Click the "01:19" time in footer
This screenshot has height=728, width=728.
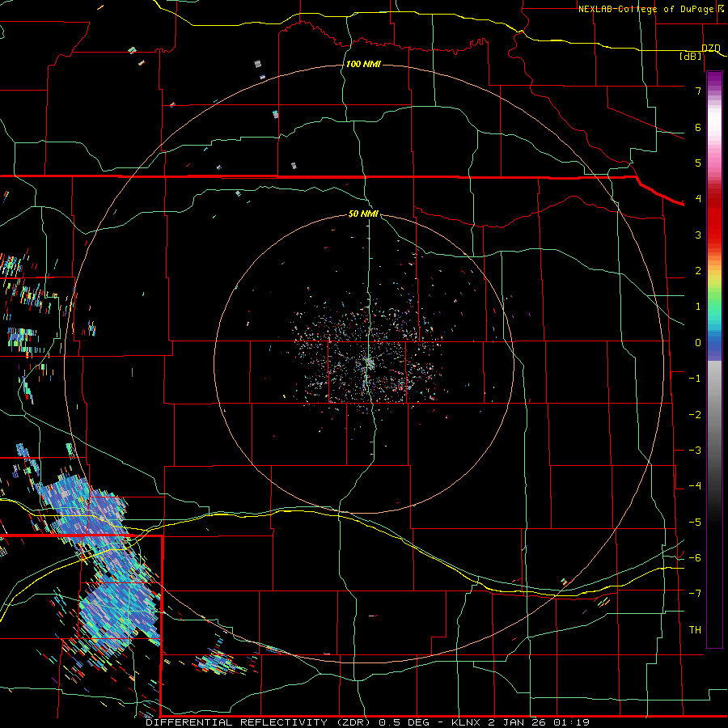(x=570, y=722)
